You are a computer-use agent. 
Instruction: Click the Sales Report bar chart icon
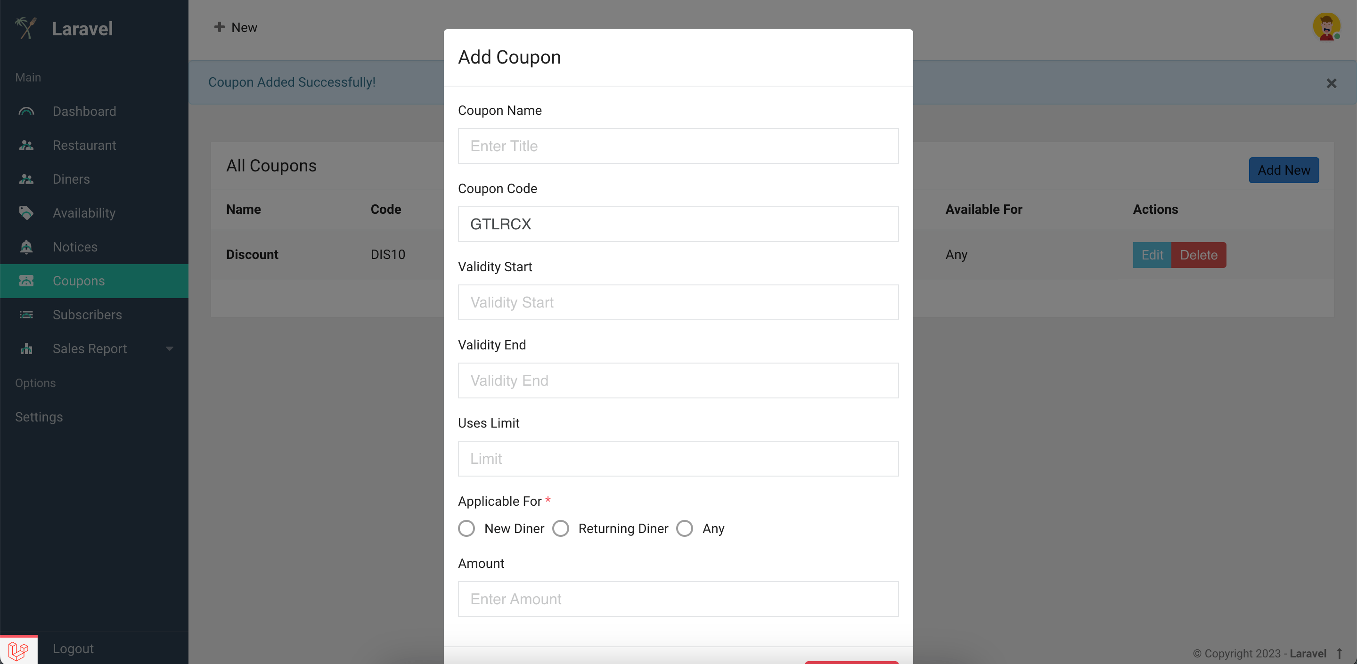tap(26, 348)
